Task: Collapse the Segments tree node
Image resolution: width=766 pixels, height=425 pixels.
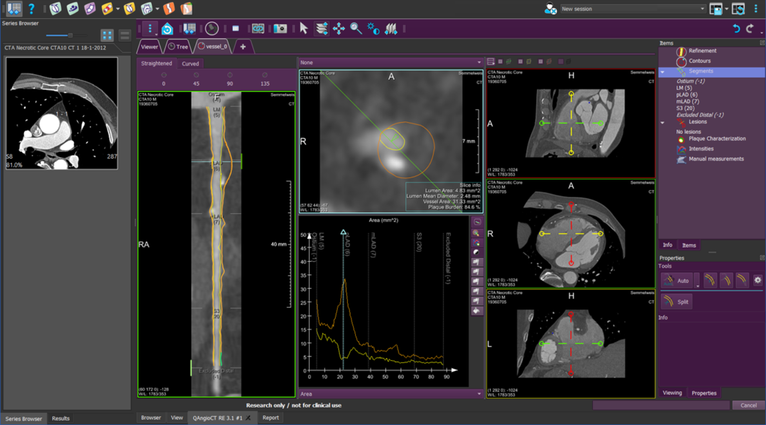Action: (663, 72)
